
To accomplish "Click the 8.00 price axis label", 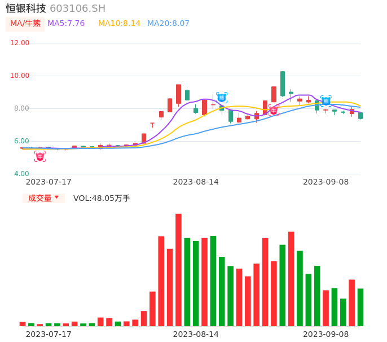I will click(x=21, y=108).
